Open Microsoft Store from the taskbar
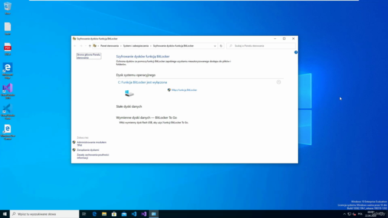Viewport: 388px width, 218px height. [x=114, y=214]
